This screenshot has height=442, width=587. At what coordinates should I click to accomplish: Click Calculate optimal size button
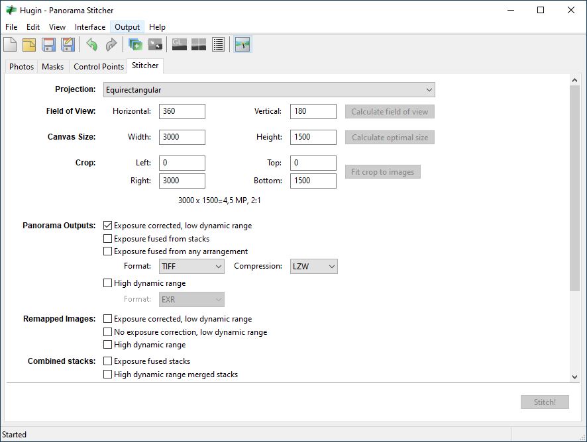[x=390, y=138]
